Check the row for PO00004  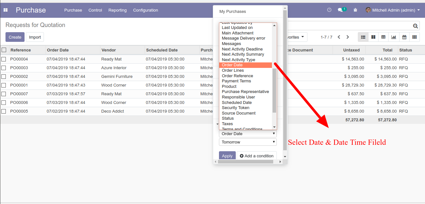click(4, 59)
